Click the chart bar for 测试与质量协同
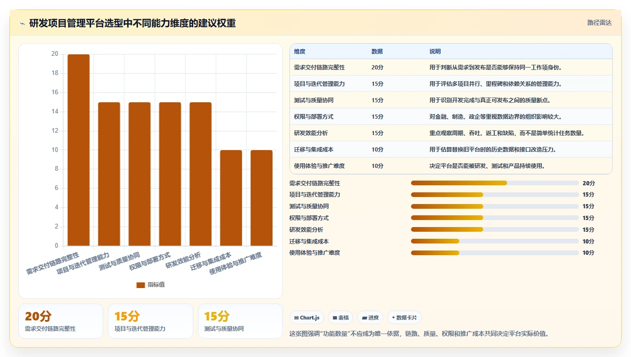The height and width of the screenshot is (357, 631). pos(139,174)
